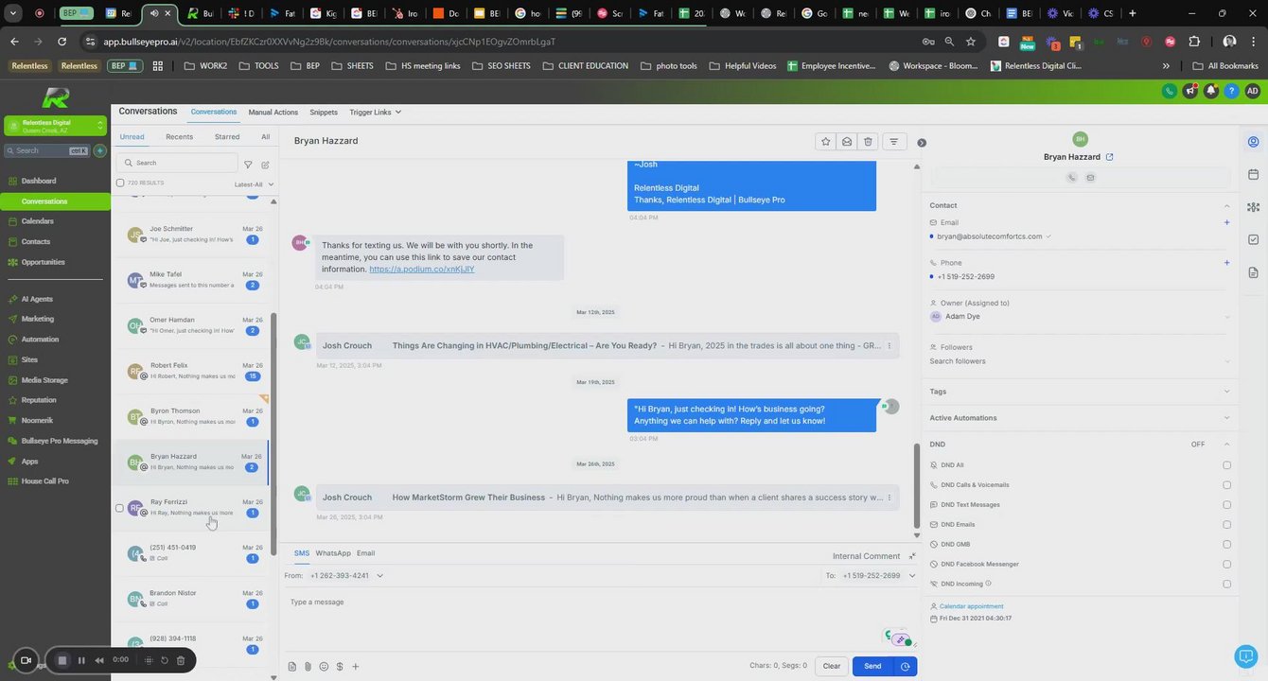Open the To number +1 519-252-2699 dropdown
Viewport: 1268px width, 681px height.
[879, 575]
